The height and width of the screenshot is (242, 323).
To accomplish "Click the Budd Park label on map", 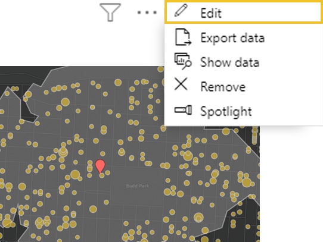I will (x=138, y=186).
